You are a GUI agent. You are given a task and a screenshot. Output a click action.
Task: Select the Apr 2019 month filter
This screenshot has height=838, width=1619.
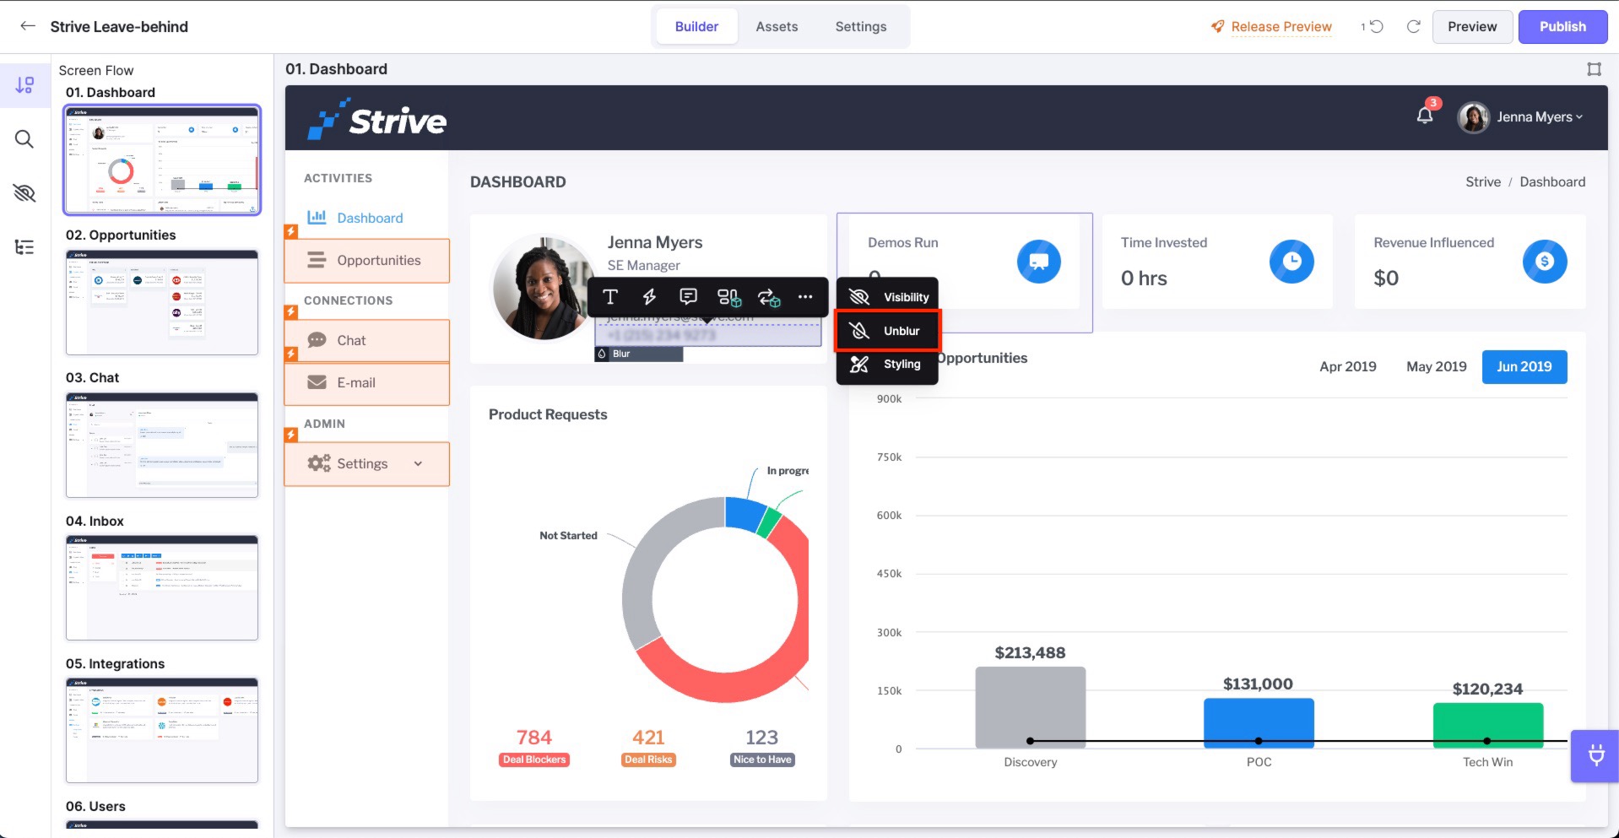click(1348, 366)
